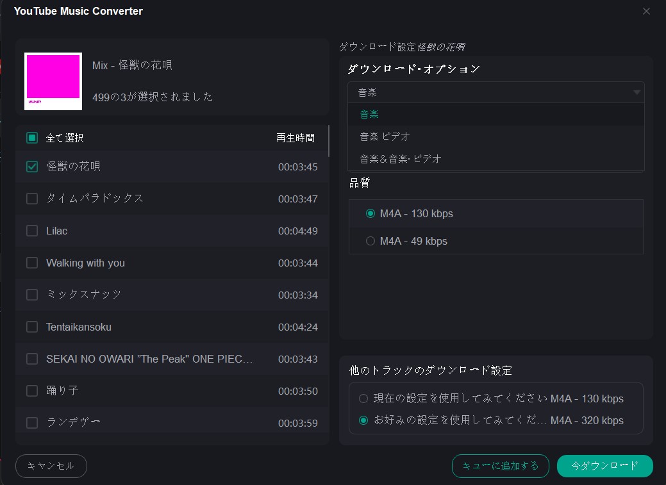Click the 再生時間 column header
This screenshot has width=666, height=485.
pos(296,138)
